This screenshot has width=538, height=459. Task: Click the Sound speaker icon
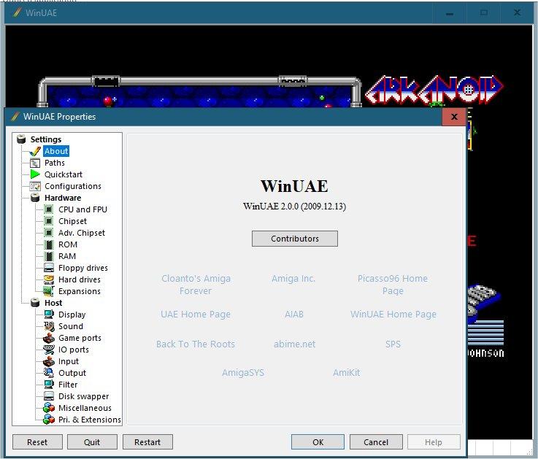click(49, 326)
